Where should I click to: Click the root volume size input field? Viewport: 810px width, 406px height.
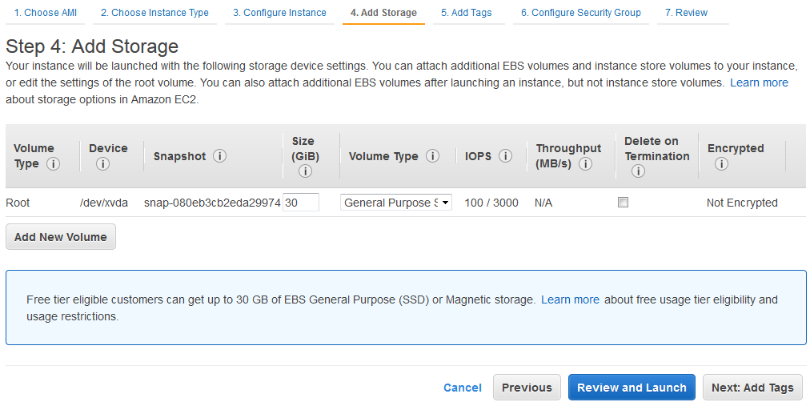(301, 203)
